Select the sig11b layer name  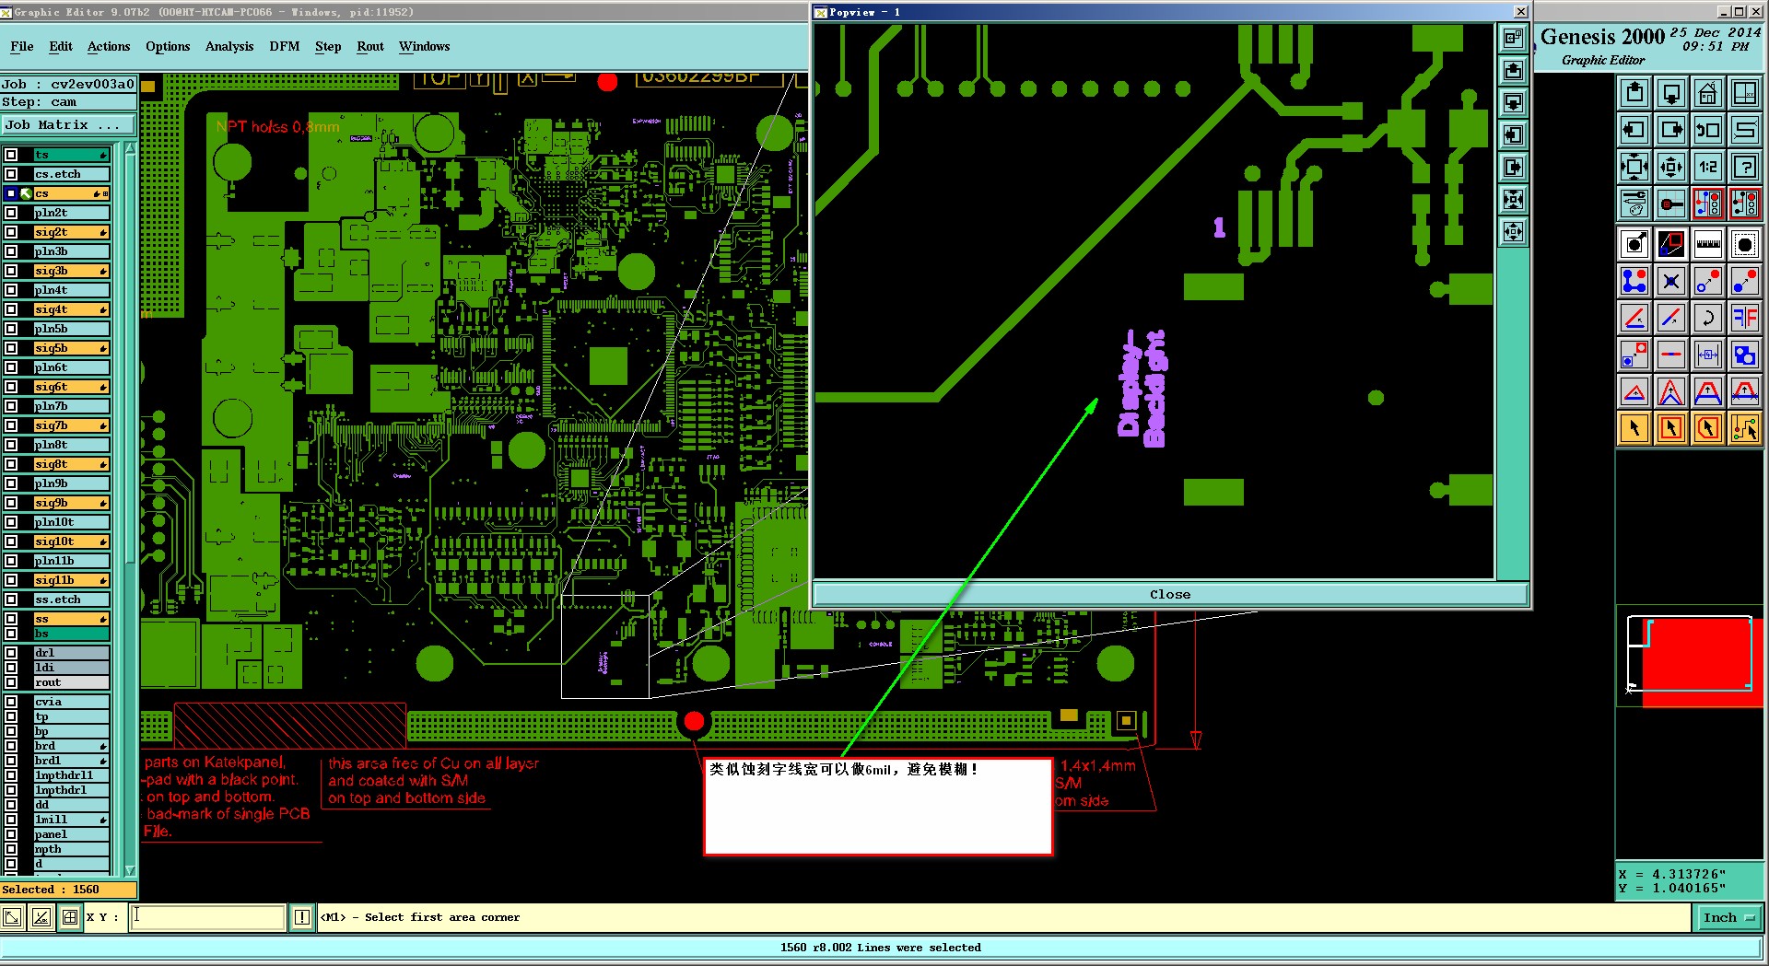72,580
